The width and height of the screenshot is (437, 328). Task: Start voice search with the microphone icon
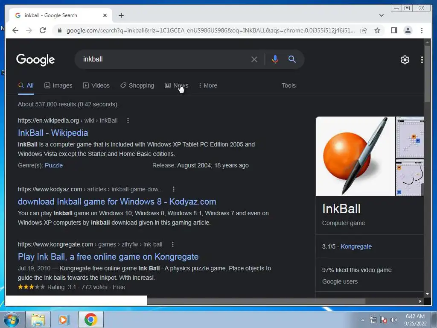click(275, 59)
